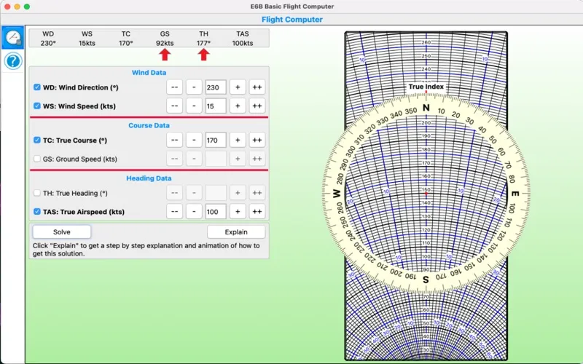The height and width of the screenshot is (364, 583).
Task: Click the disabled True Heading input field
Action: pos(216,193)
